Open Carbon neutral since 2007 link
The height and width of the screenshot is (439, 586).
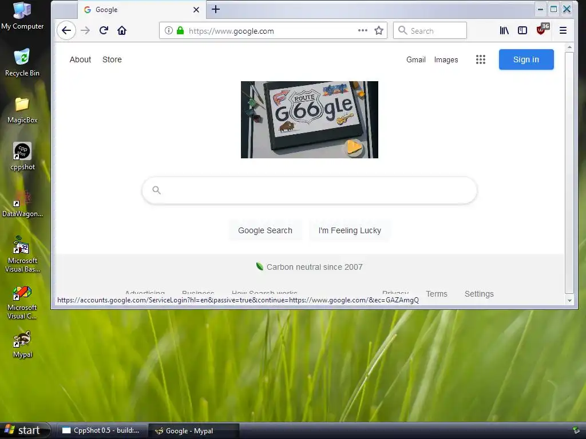pos(310,267)
